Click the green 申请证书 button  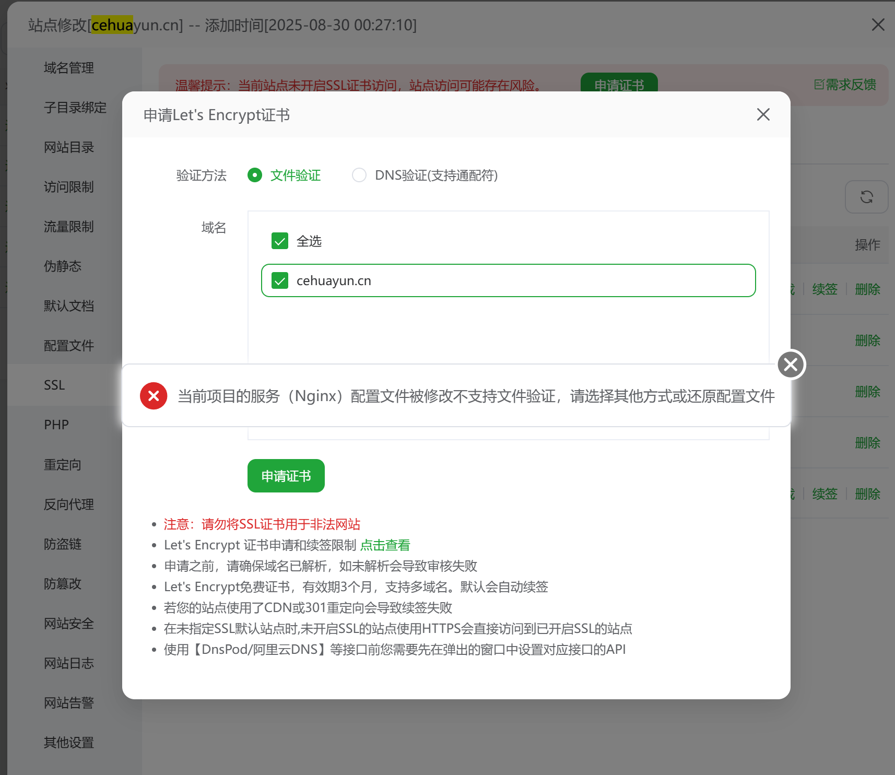pos(286,475)
